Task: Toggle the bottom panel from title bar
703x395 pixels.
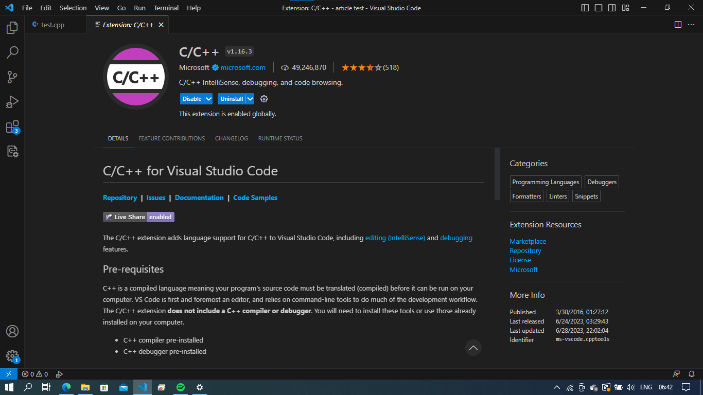Action: tap(599, 8)
